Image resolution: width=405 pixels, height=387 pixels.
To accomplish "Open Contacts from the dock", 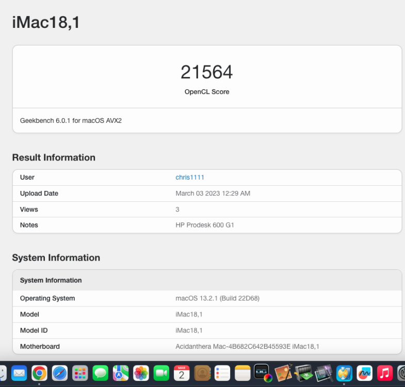I will [x=202, y=373].
